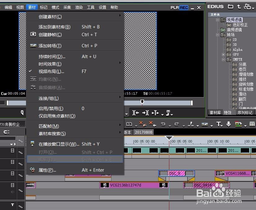Click the up-one-level arrow icon in the EDIUS panel
The height and width of the screenshot is (210, 256).
[x=239, y=7]
